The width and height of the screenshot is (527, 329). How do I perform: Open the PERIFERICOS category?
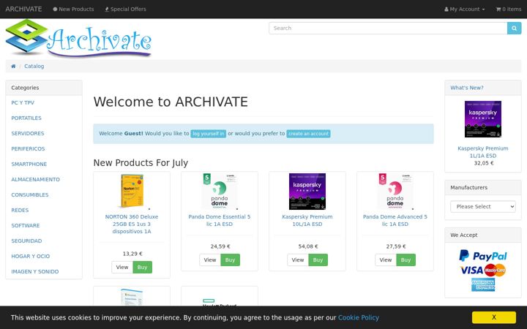click(x=28, y=148)
